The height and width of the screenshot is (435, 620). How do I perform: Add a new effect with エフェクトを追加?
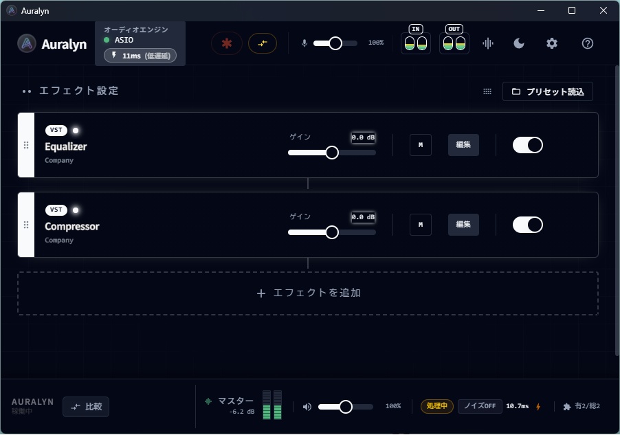pos(307,293)
